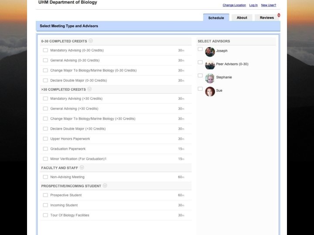Click the name Joseph
The height and width of the screenshot is (235, 314).
tap(222, 51)
